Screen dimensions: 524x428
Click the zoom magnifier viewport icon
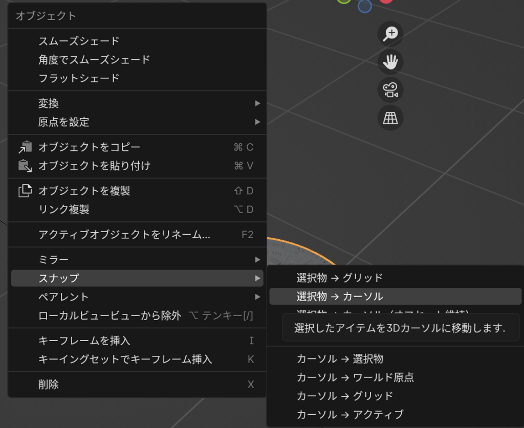click(390, 34)
